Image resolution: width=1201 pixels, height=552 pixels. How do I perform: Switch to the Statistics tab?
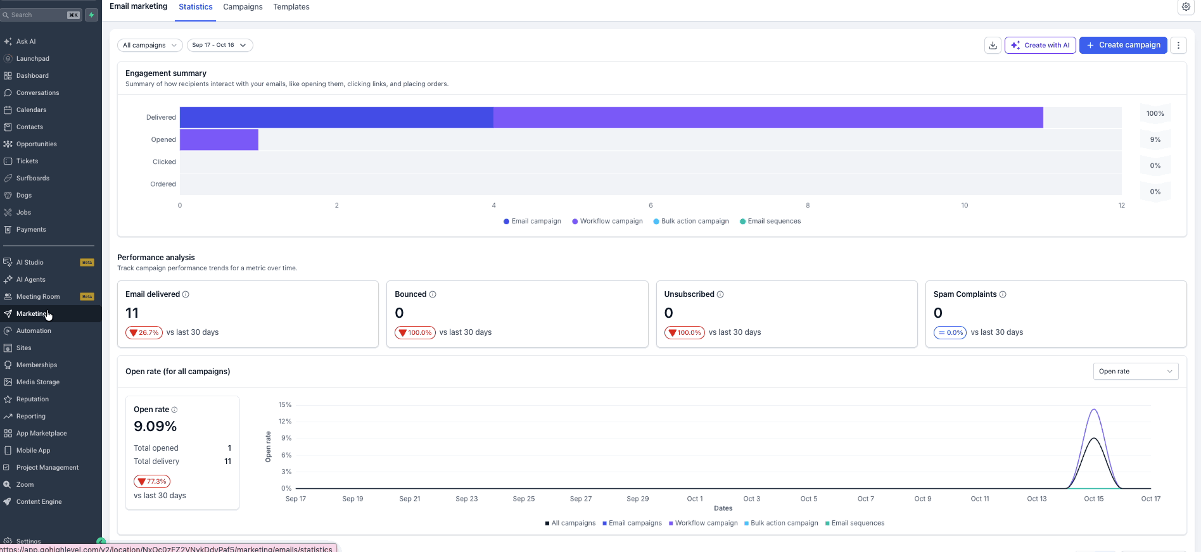[x=196, y=7]
